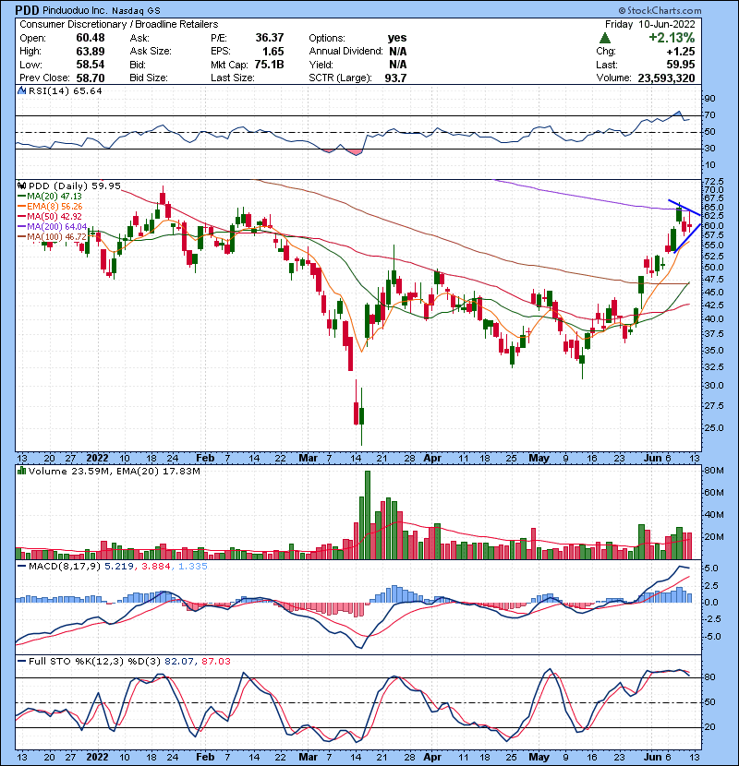
Task: Select the PDD ticker symbol in header
Action: (27, 10)
